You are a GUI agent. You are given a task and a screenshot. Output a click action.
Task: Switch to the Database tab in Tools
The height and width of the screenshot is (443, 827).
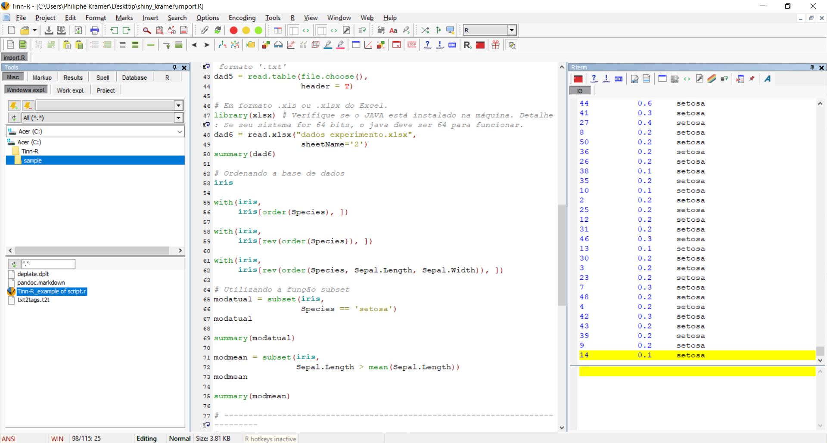[134, 77]
